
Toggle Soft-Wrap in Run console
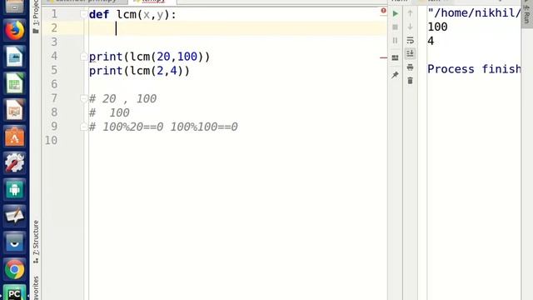pyautogui.click(x=411, y=40)
